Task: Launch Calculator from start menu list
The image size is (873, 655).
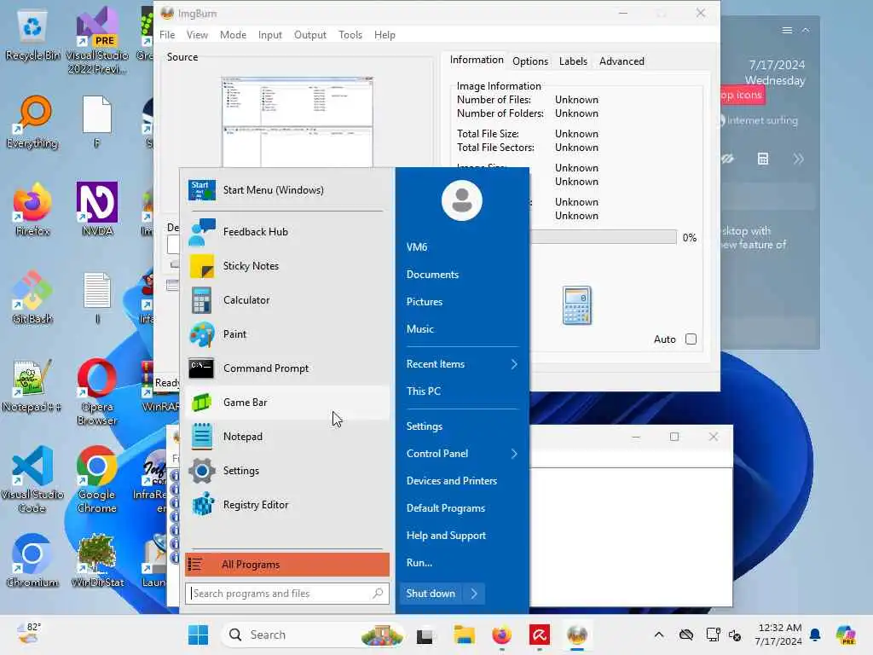Action: 286,300
